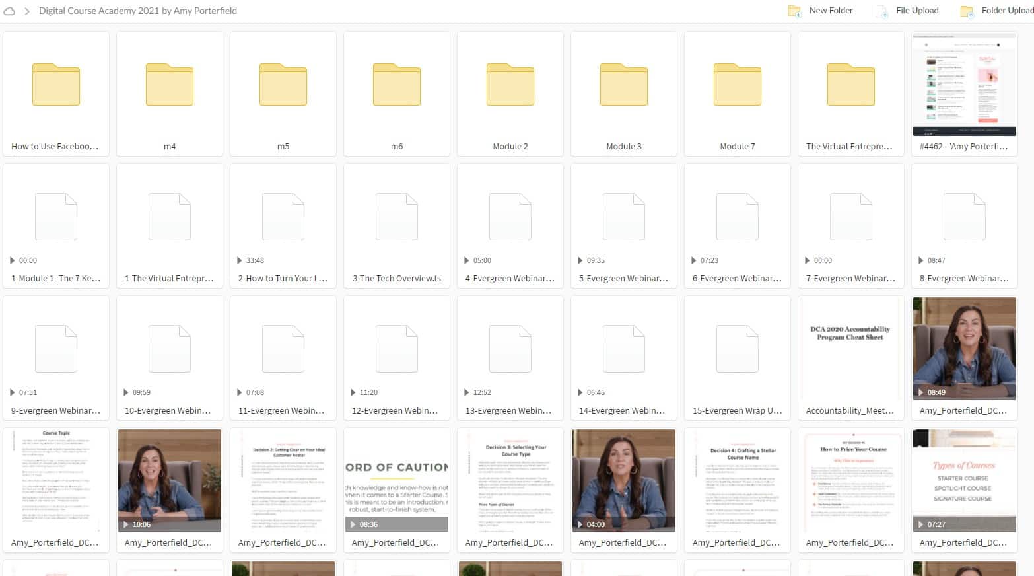Viewport: 1034px width, 576px height.
Task: Open the 04:00 video thumbnail
Action: pyautogui.click(x=624, y=481)
